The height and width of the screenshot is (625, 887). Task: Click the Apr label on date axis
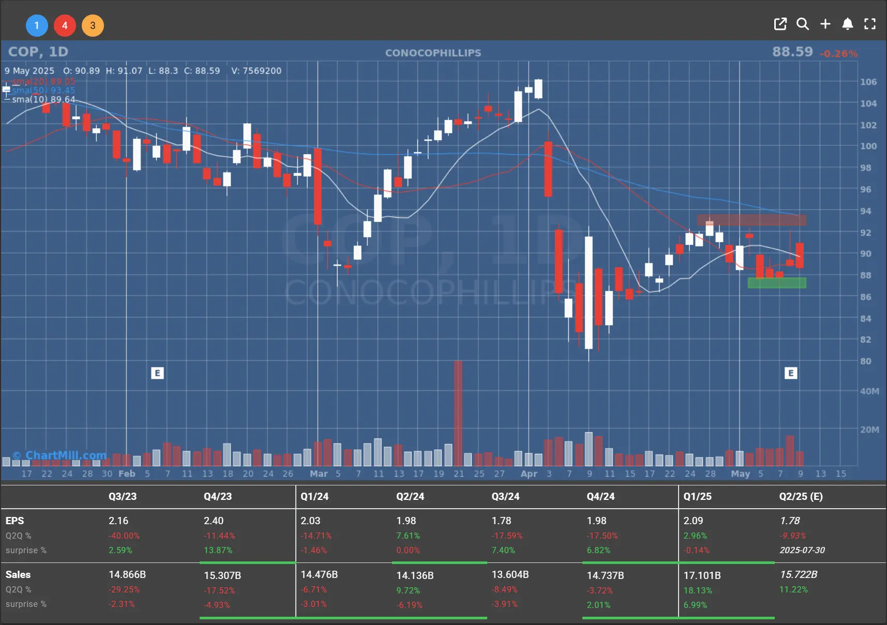(529, 474)
